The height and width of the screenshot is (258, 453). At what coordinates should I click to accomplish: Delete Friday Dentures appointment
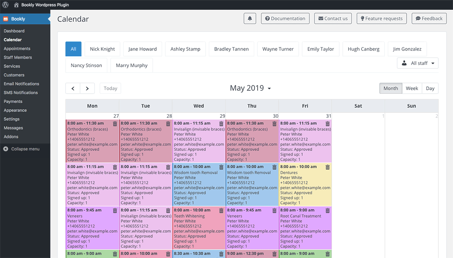point(328,167)
